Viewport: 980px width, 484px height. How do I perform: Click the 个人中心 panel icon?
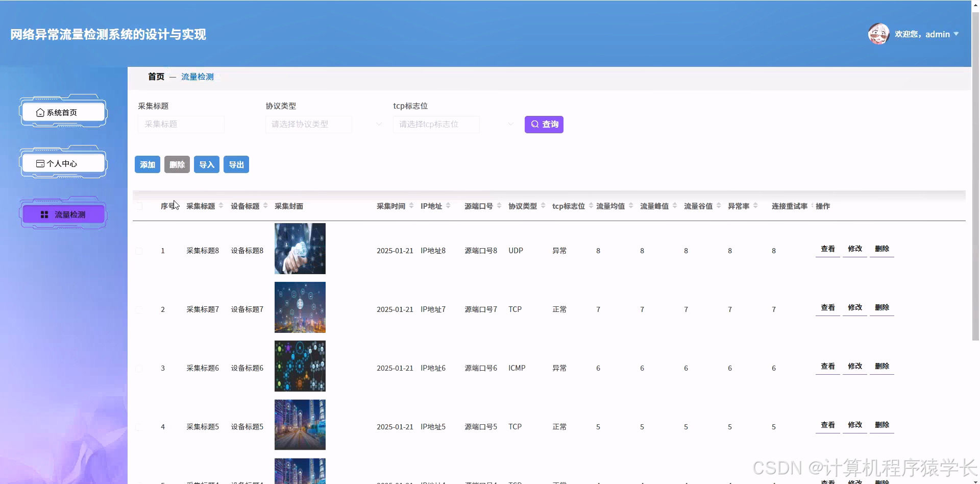coord(40,163)
